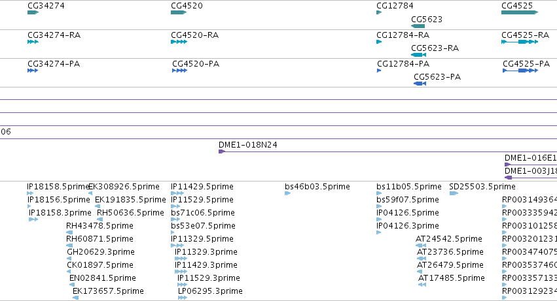This screenshot has width=557, height=301.
Task: Click the AT24542.5prime EST label
Action: (449, 238)
